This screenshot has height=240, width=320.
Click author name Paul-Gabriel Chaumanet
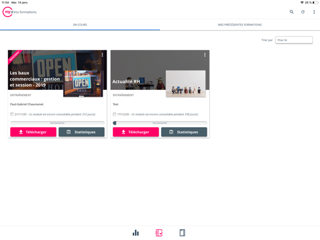click(27, 104)
